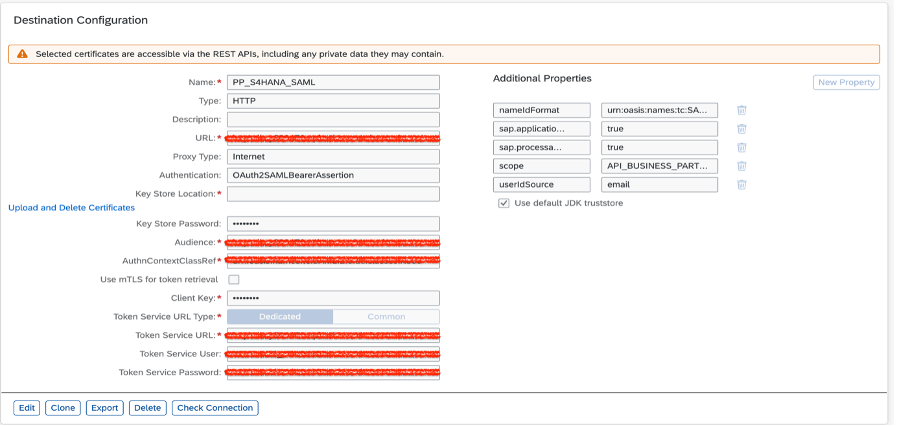The height and width of the screenshot is (427, 897).
Task: Click the New Property button
Action: (x=846, y=82)
